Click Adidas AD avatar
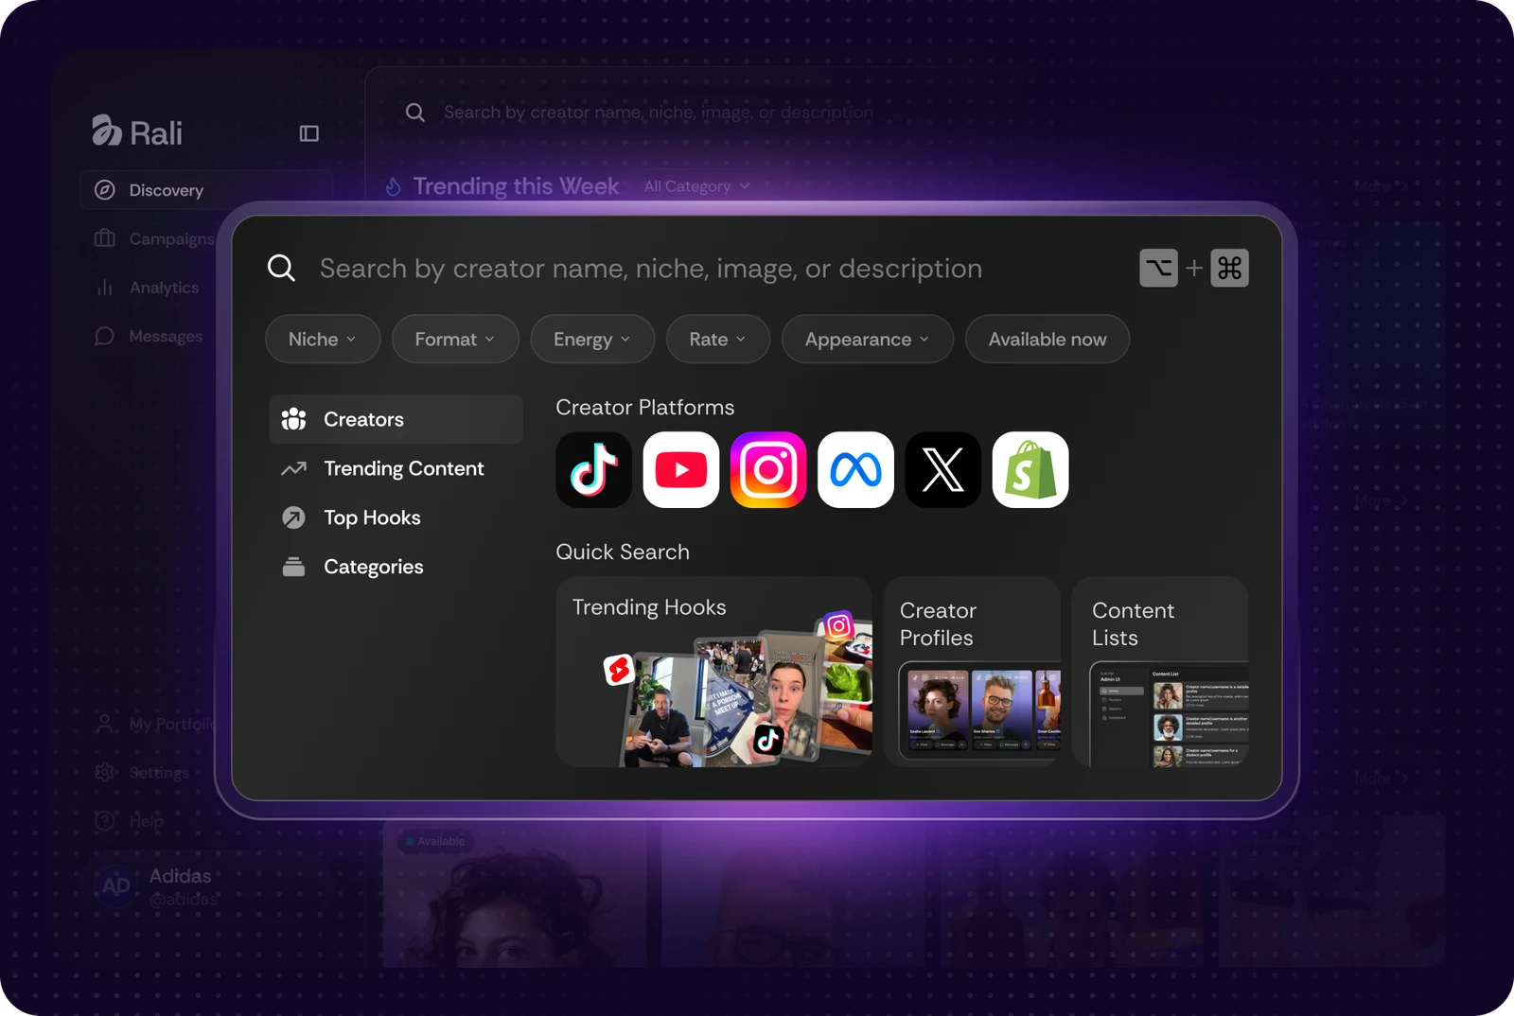 (x=116, y=886)
